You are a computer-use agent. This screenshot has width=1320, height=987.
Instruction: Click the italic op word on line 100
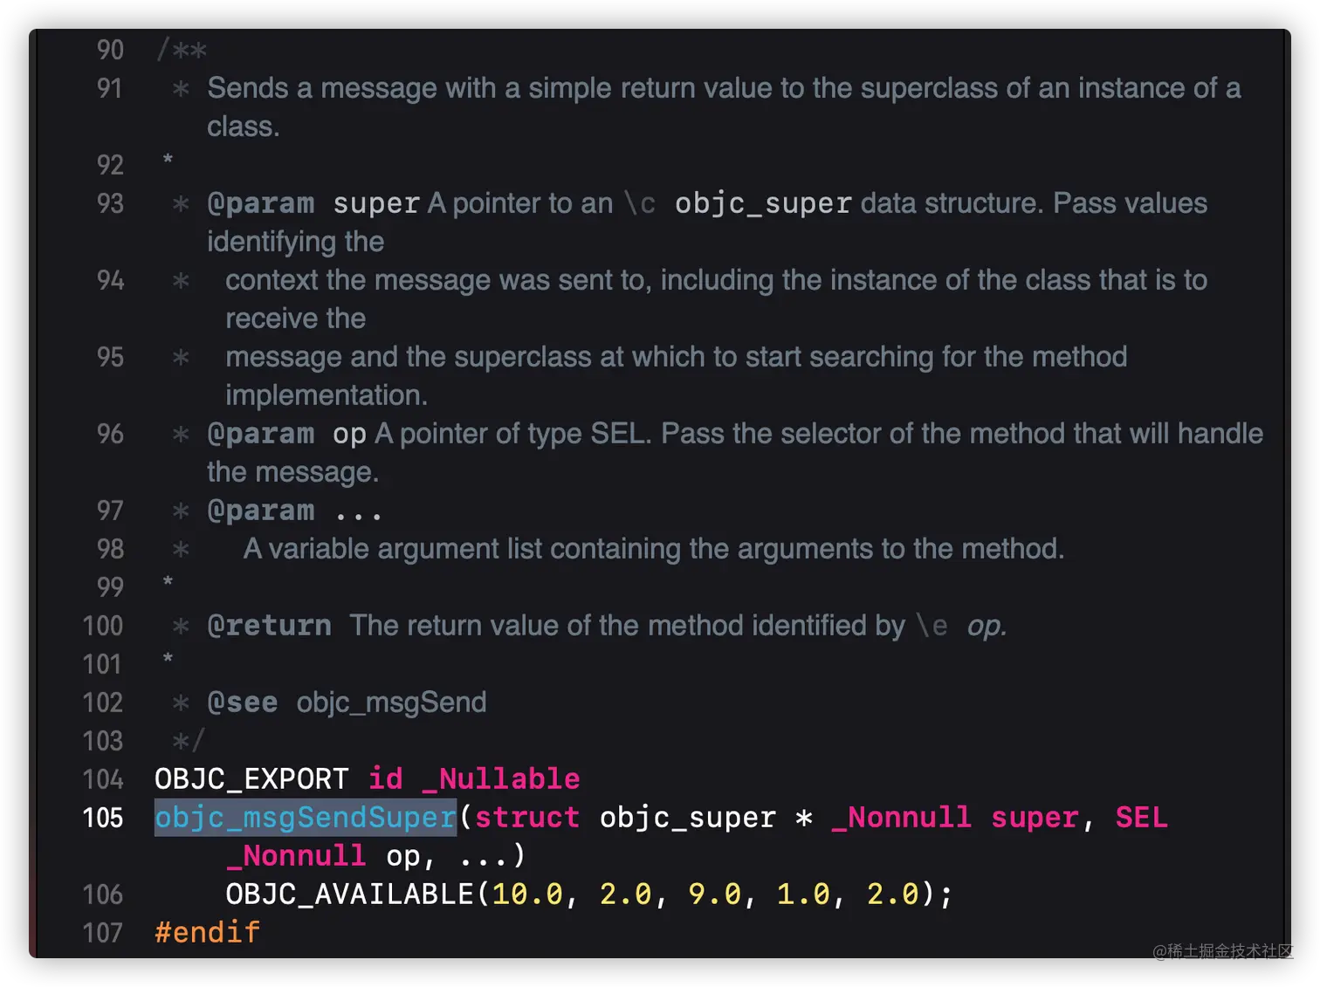pos(986,626)
